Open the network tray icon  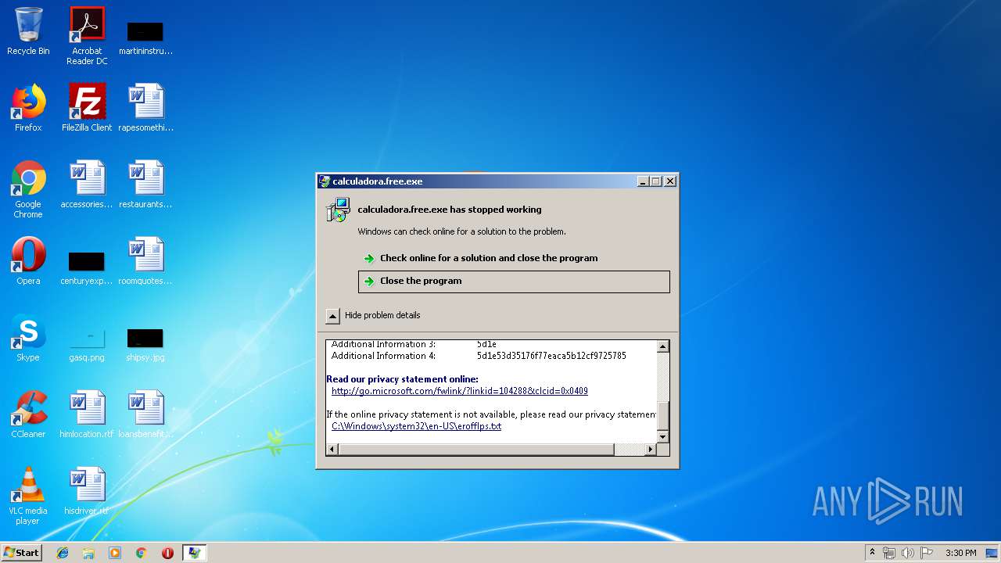point(889,553)
